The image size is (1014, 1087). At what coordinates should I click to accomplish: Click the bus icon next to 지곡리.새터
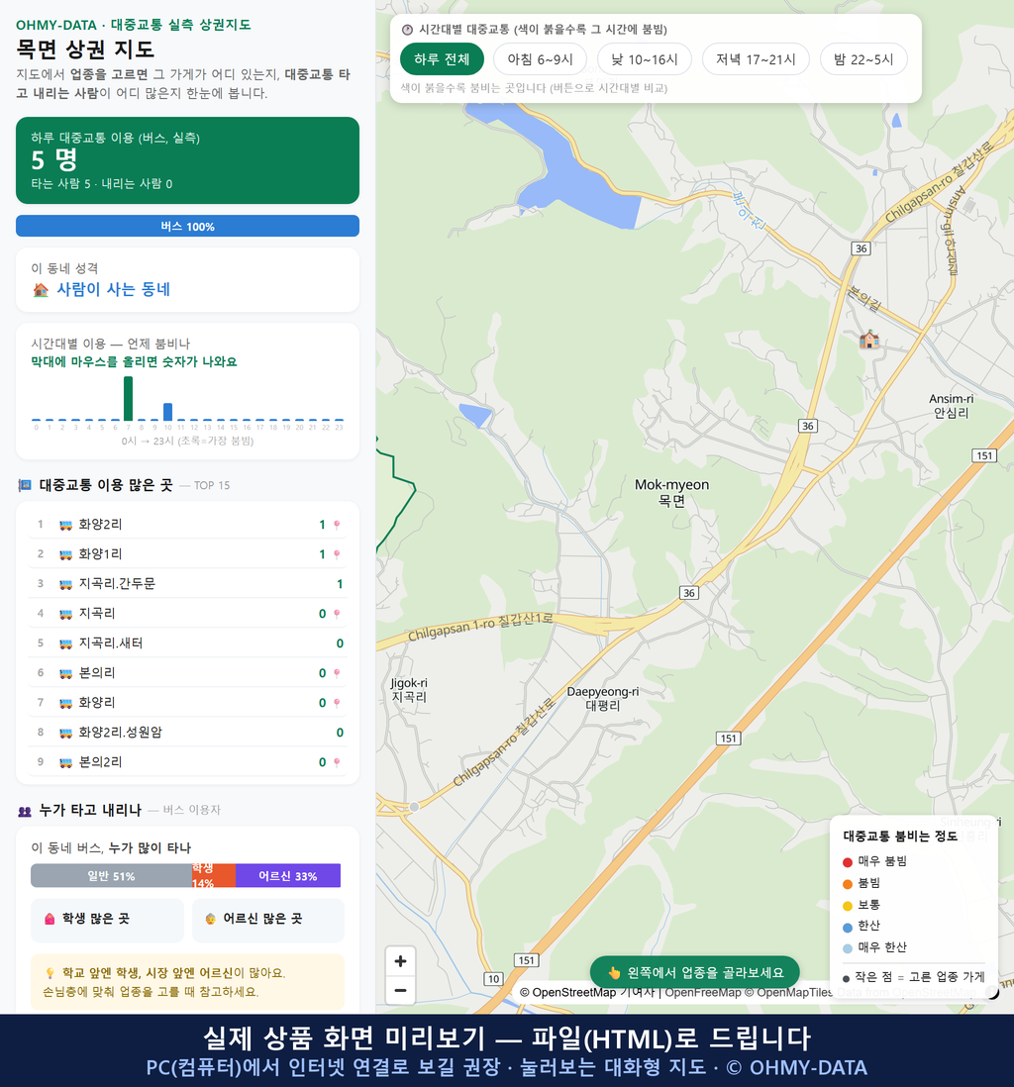coord(66,644)
